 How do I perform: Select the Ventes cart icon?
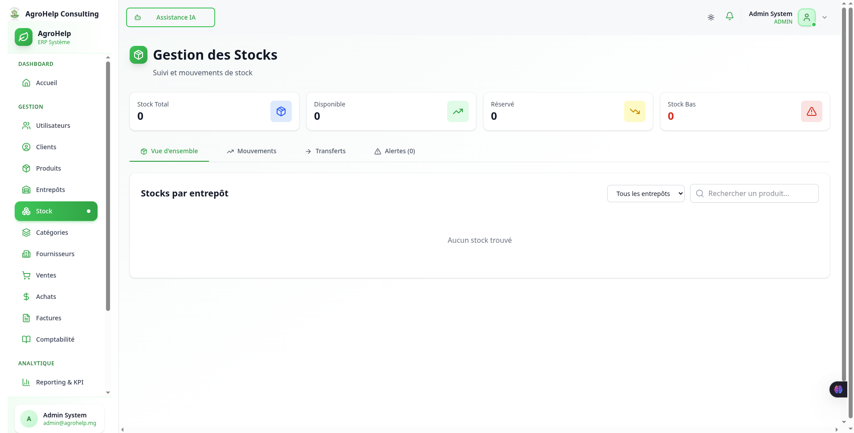27,275
